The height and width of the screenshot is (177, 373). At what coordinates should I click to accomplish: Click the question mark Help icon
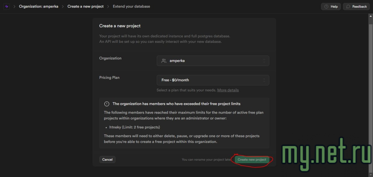pyautogui.click(x=326, y=6)
